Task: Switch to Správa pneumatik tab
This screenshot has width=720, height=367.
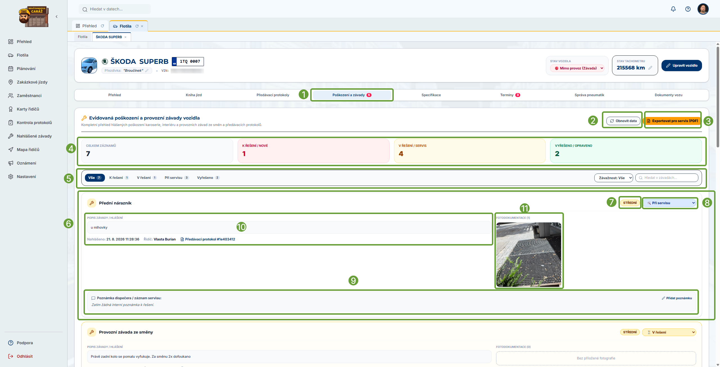Action: pyautogui.click(x=589, y=95)
